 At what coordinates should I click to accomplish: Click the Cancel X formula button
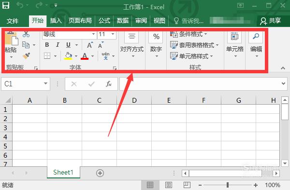point(74,84)
